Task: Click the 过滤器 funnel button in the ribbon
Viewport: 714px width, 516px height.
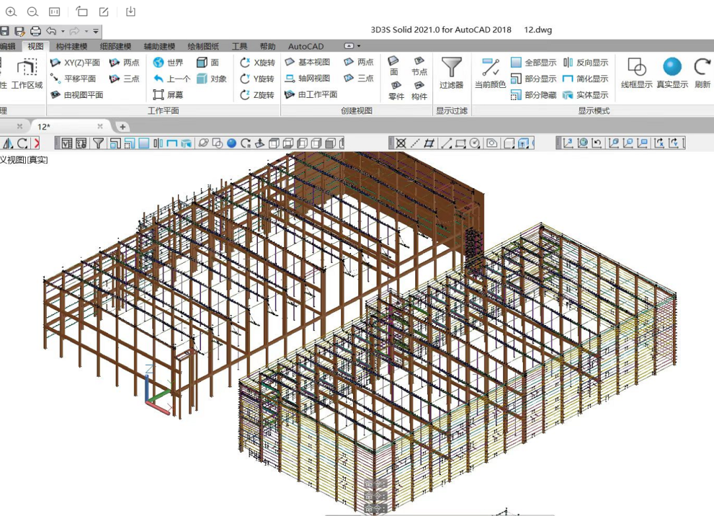Action: click(x=452, y=73)
